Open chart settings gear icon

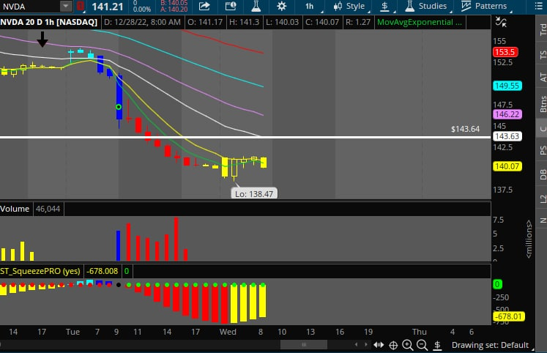point(281,7)
